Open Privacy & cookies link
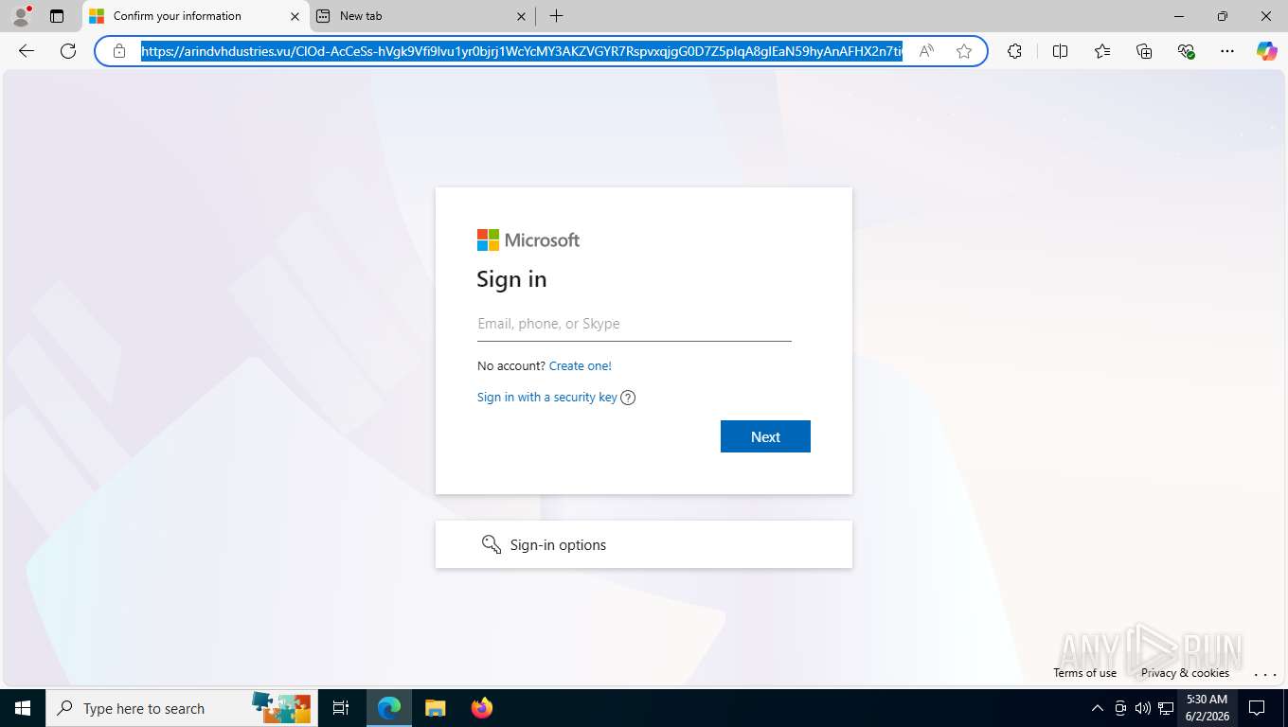The height and width of the screenshot is (727, 1288). point(1185,673)
